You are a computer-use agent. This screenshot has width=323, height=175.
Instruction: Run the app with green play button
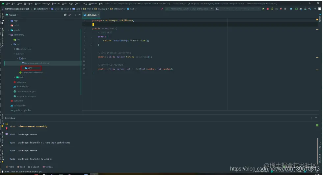click(263, 9)
